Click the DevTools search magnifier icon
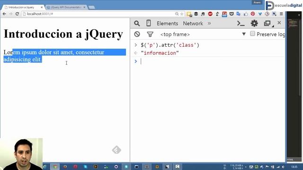 coord(137,23)
